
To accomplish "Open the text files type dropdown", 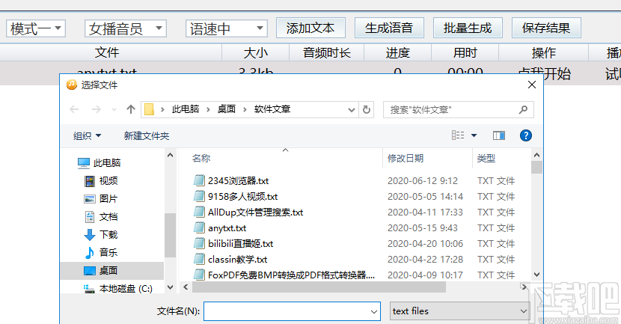I will coord(460,311).
